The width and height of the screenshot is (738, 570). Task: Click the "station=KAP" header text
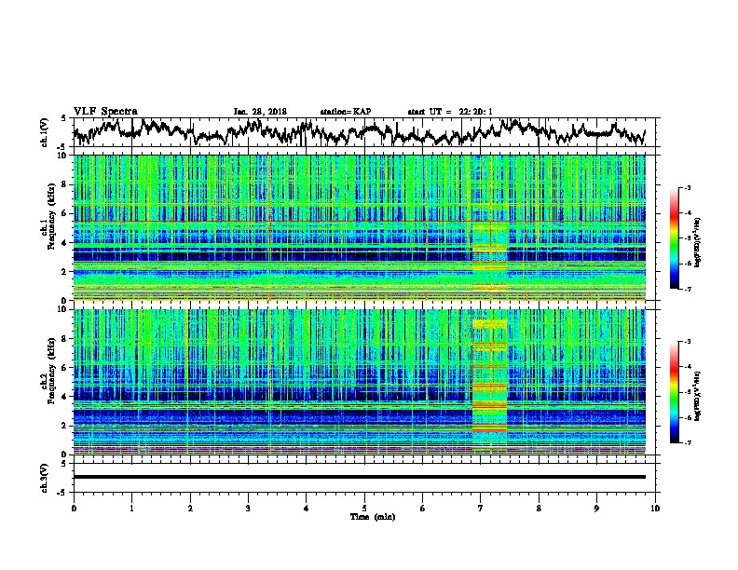tap(346, 112)
